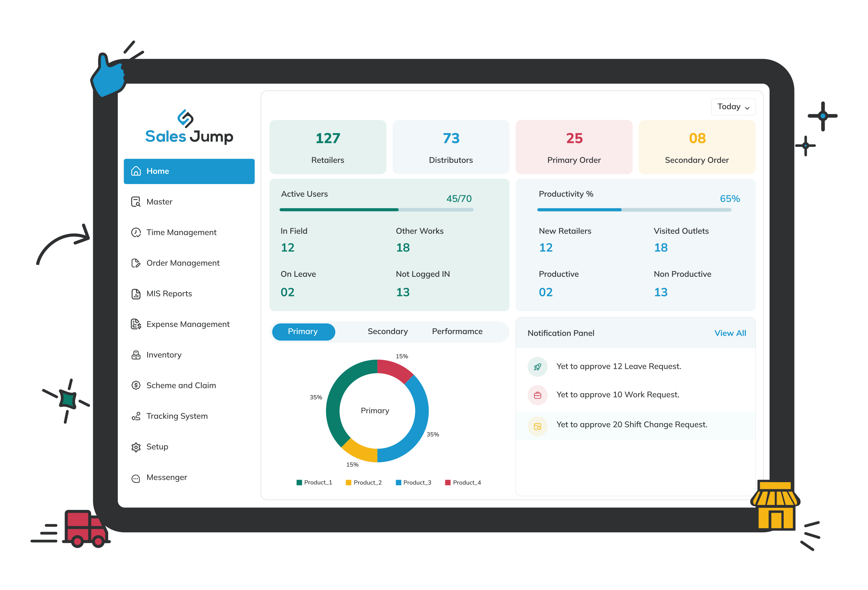Viewport: 868px width, 590px height.
Task: Open the Leave Request notification
Action: (x=618, y=366)
